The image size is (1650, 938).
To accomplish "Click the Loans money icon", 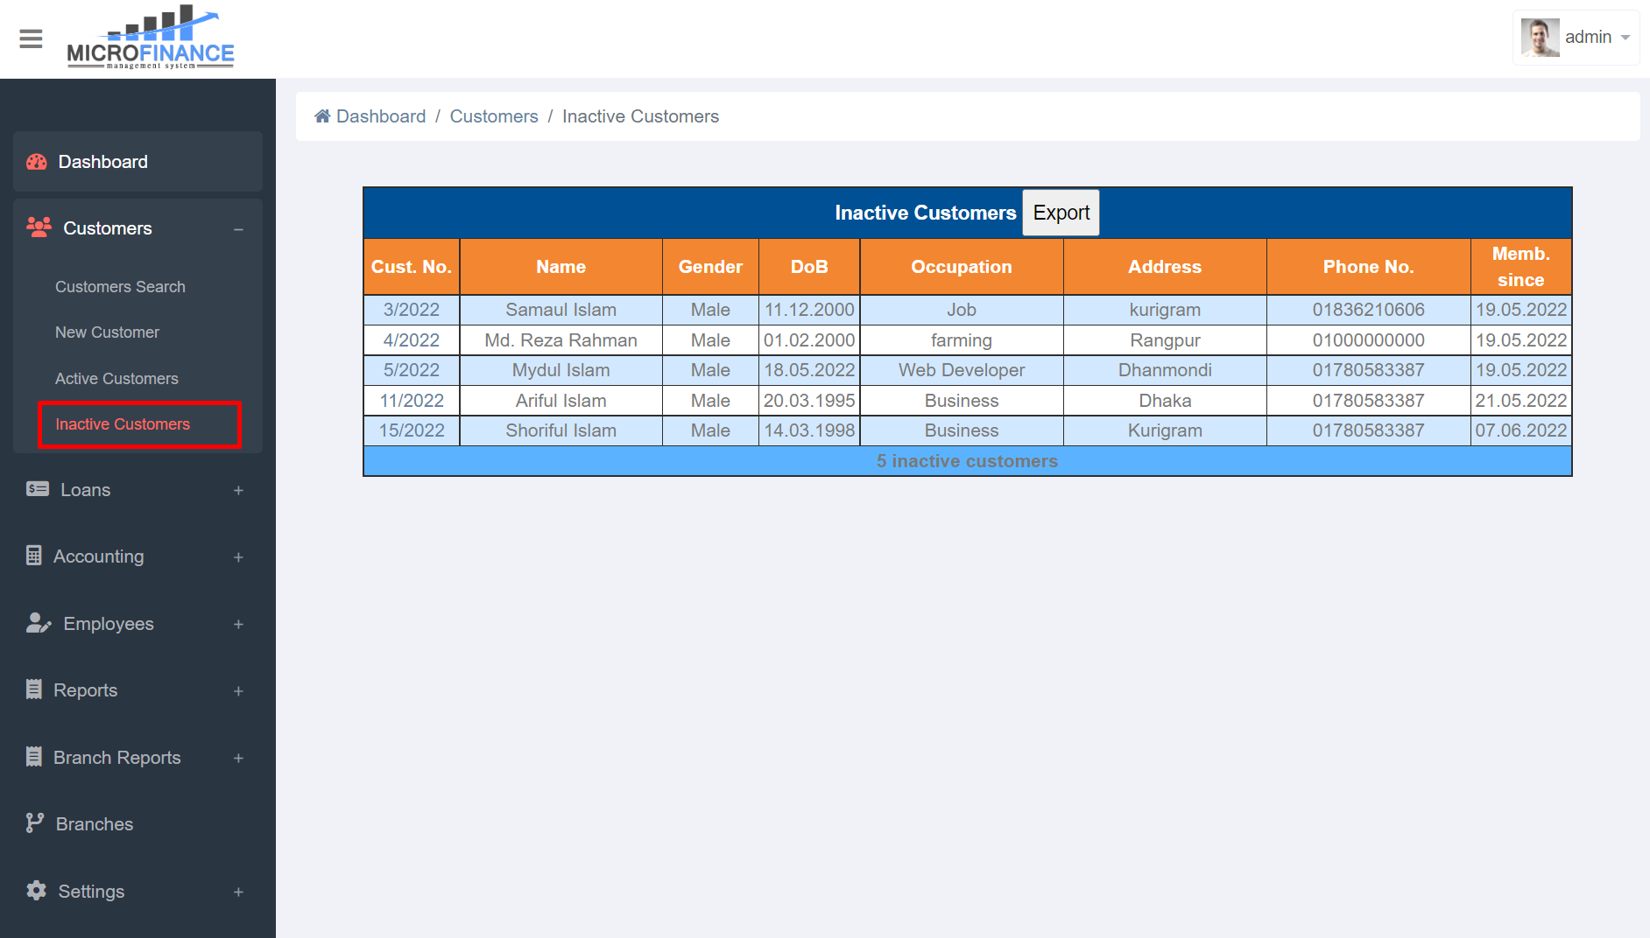I will (38, 489).
